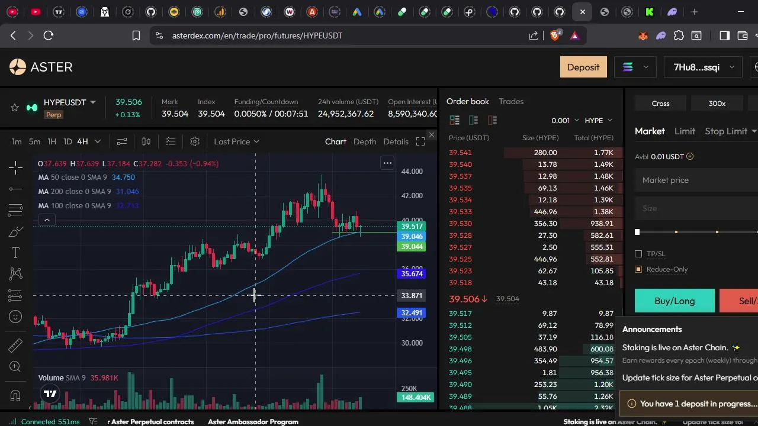The width and height of the screenshot is (758, 426).
Task: Open Staking is live announcement
Action: [681, 348]
